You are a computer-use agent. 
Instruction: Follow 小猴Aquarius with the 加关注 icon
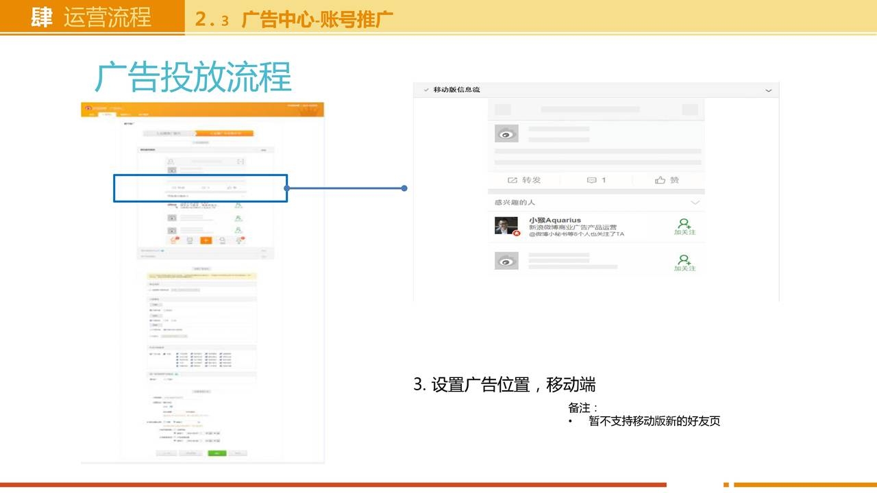(684, 226)
